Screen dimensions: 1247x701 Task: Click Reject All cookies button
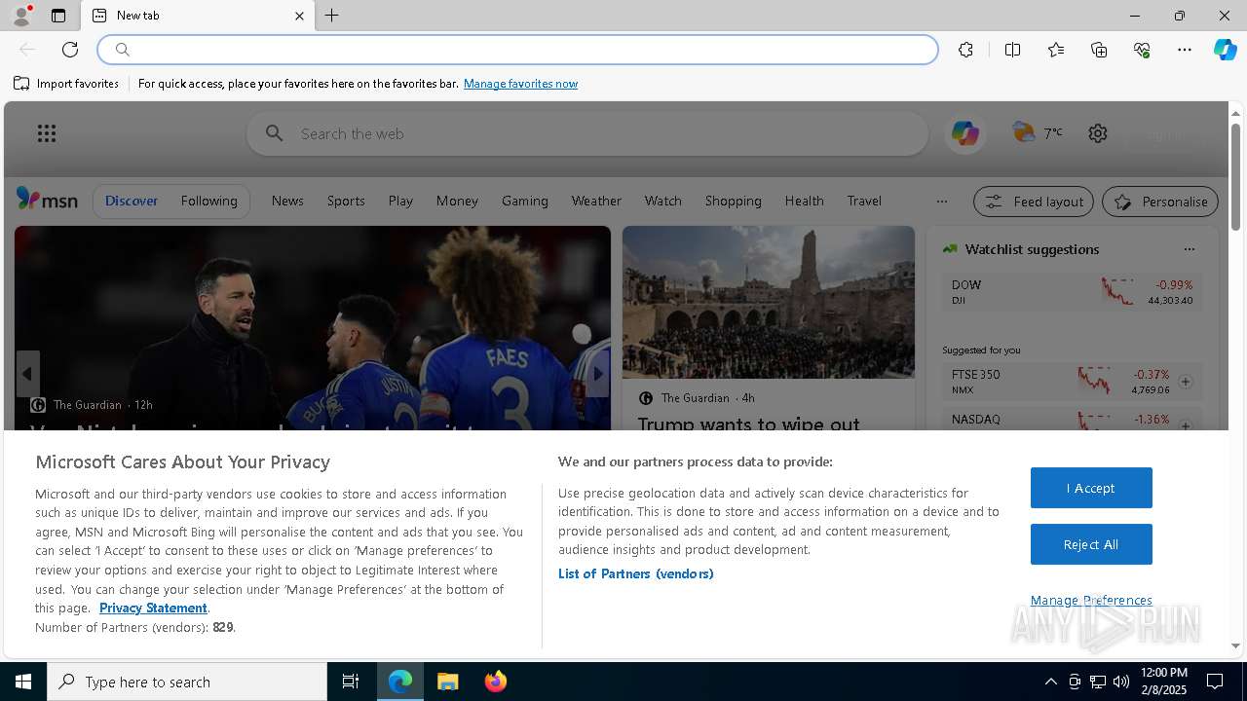(x=1091, y=544)
